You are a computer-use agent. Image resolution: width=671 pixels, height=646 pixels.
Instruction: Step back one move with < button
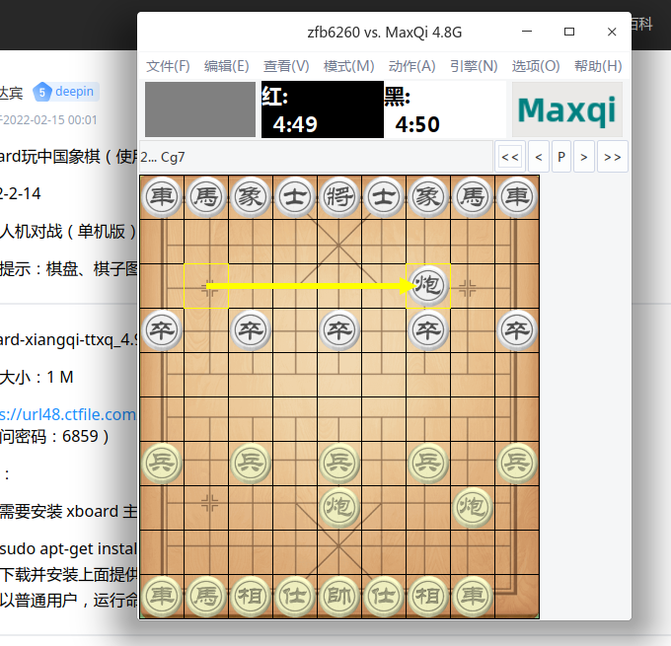click(539, 157)
